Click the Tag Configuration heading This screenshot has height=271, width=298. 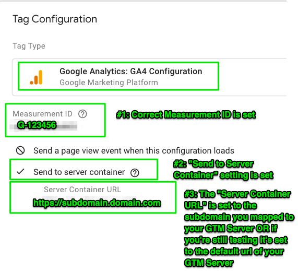point(55,19)
